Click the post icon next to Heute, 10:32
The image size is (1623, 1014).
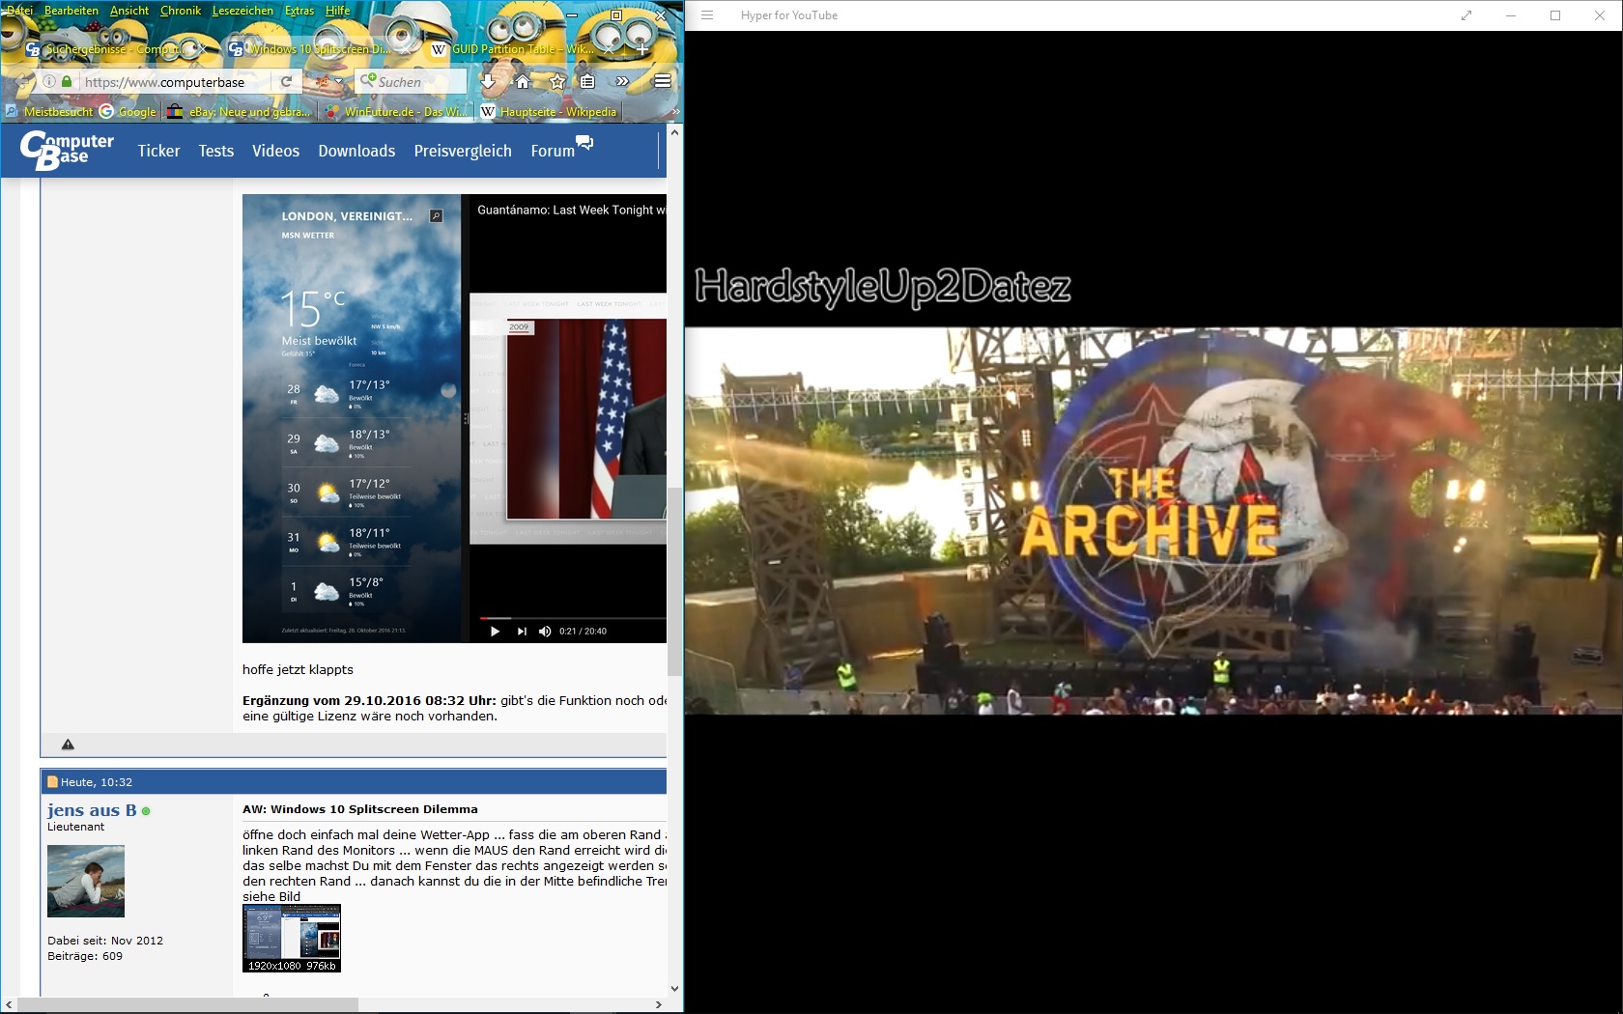pos(52,782)
